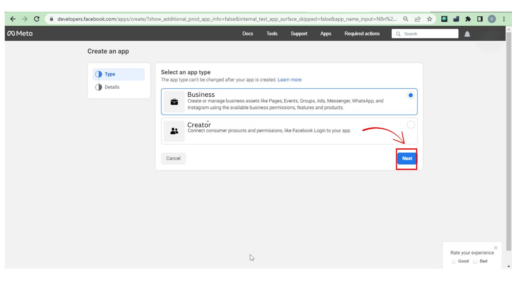Click the Business briefcase icon
This screenshot has height=288, width=512.
pos(174,102)
